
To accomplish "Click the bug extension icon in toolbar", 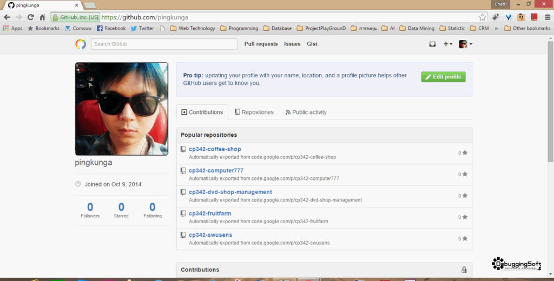I will tap(496, 17).
